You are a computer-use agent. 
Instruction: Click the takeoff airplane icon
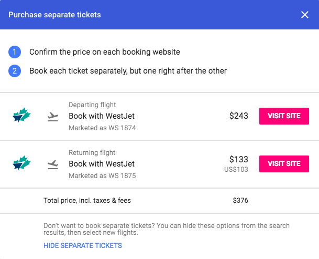tap(53, 117)
